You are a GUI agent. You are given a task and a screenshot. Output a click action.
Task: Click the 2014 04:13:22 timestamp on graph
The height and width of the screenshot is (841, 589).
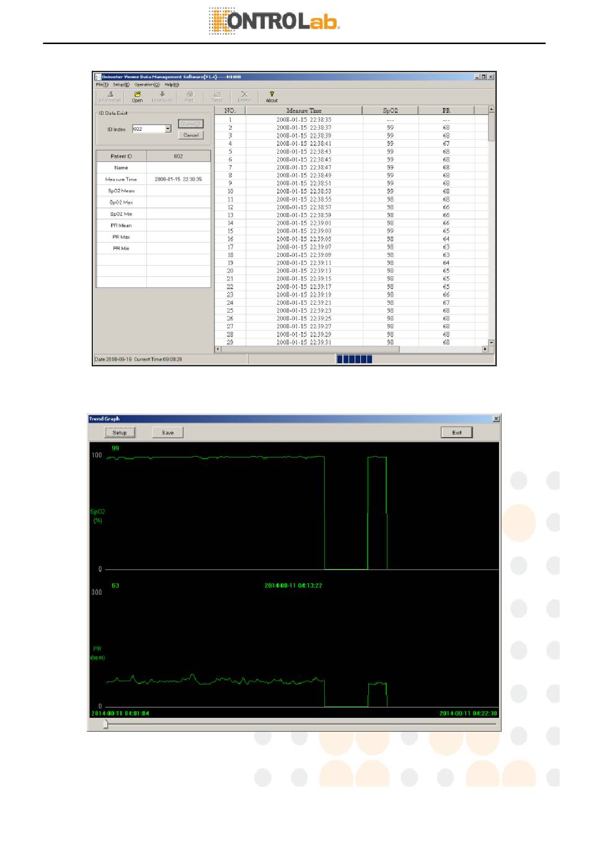(x=293, y=585)
